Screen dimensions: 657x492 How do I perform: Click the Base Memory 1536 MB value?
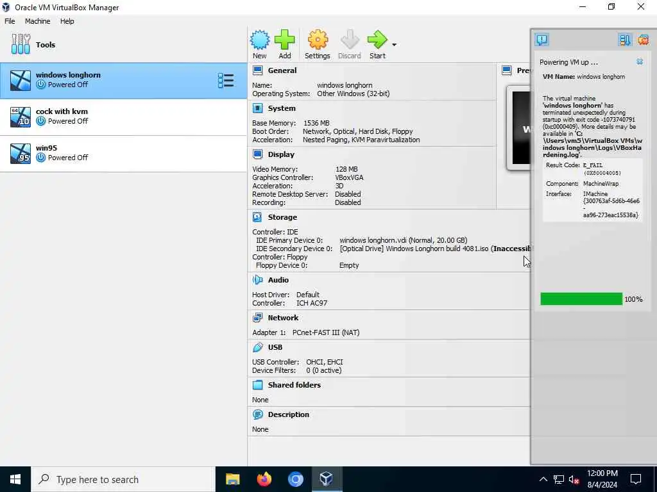pyautogui.click(x=316, y=123)
